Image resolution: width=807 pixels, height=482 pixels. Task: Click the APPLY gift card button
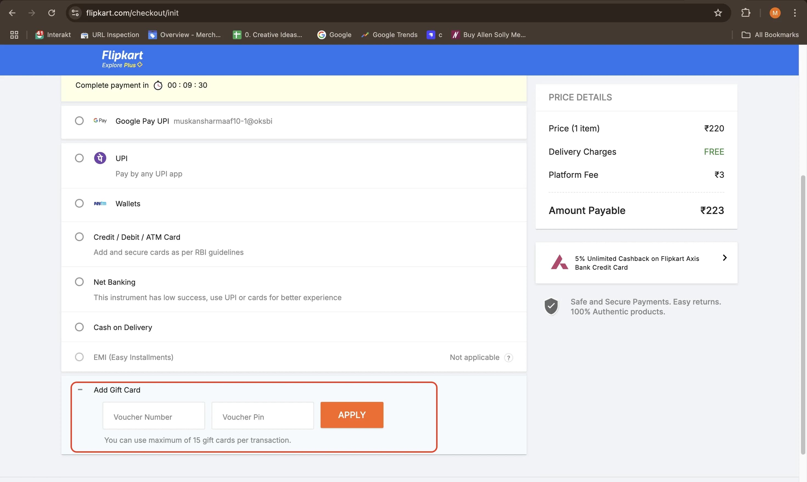(x=352, y=415)
